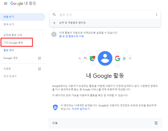This screenshot has height=131, width=168.
Task: Open 의견 보내기 feedback entry
Action: click(x=10, y=76)
